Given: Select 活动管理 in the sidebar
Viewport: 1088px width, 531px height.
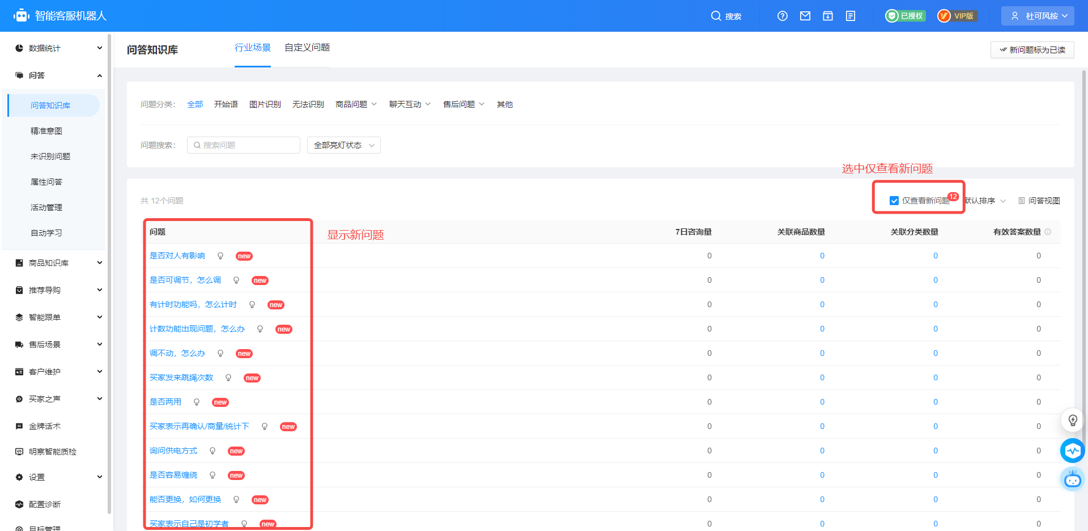Looking at the screenshot, I should [46, 207].
